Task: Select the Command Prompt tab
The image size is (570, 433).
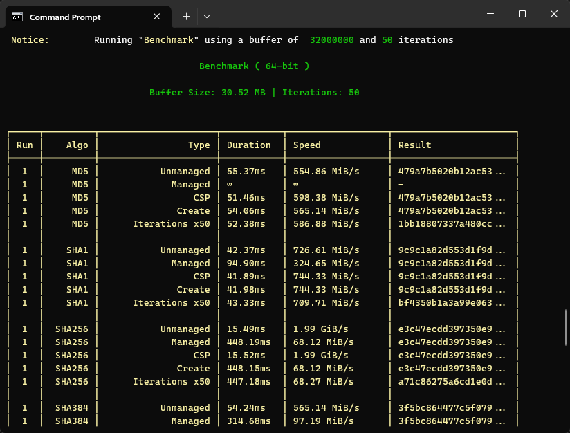Action: 89,17
